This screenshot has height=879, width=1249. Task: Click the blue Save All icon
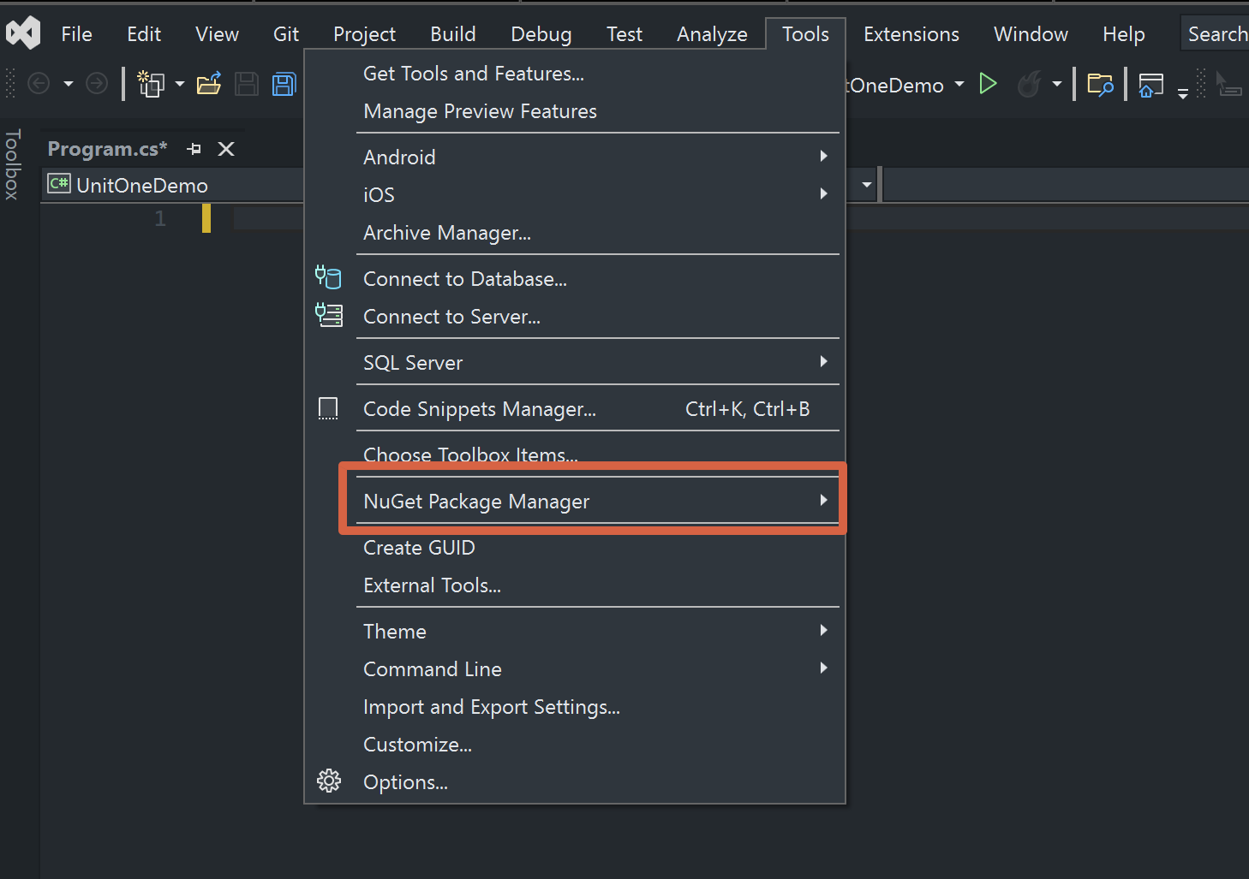[x=284, y=84]
